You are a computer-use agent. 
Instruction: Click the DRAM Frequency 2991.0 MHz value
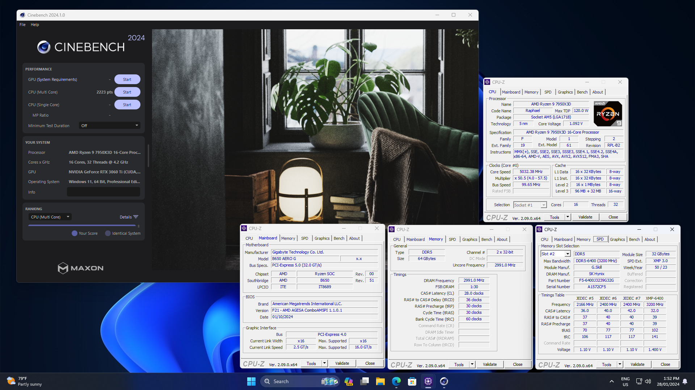(x=474, y=280)
